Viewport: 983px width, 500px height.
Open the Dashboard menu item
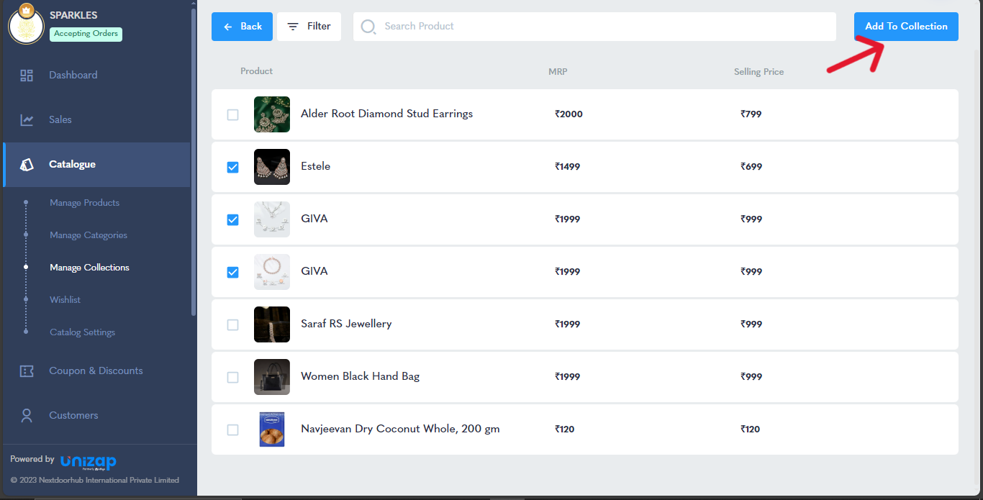96,76
